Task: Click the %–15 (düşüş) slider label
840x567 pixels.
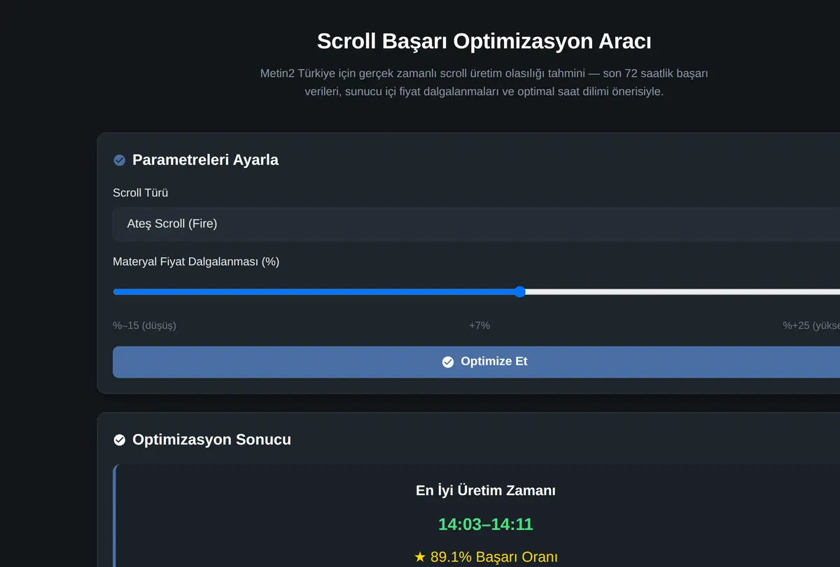Action: 144,326
